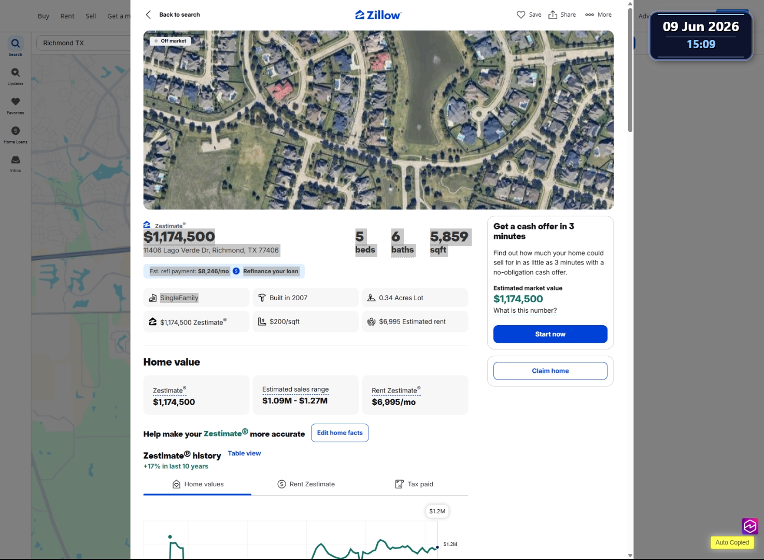Click the Off market status badge
Viewport: 764px width, 560px height.
point(171,41)
